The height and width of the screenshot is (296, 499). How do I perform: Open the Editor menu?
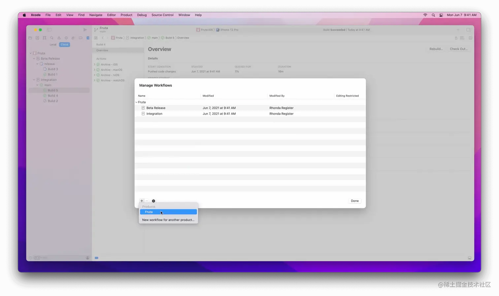111,15
